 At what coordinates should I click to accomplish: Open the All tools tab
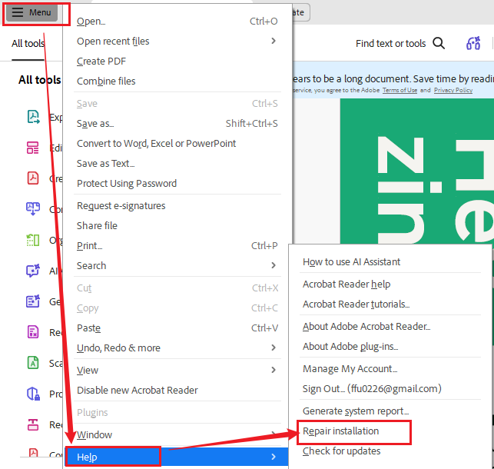click(x=28, y=44)
